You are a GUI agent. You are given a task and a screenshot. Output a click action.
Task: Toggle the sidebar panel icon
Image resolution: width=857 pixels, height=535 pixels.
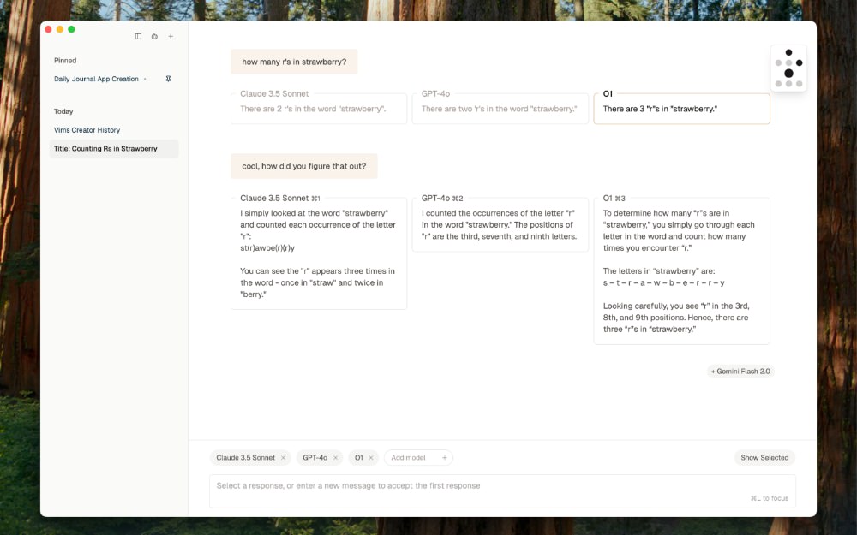click(x=138, y=37)
